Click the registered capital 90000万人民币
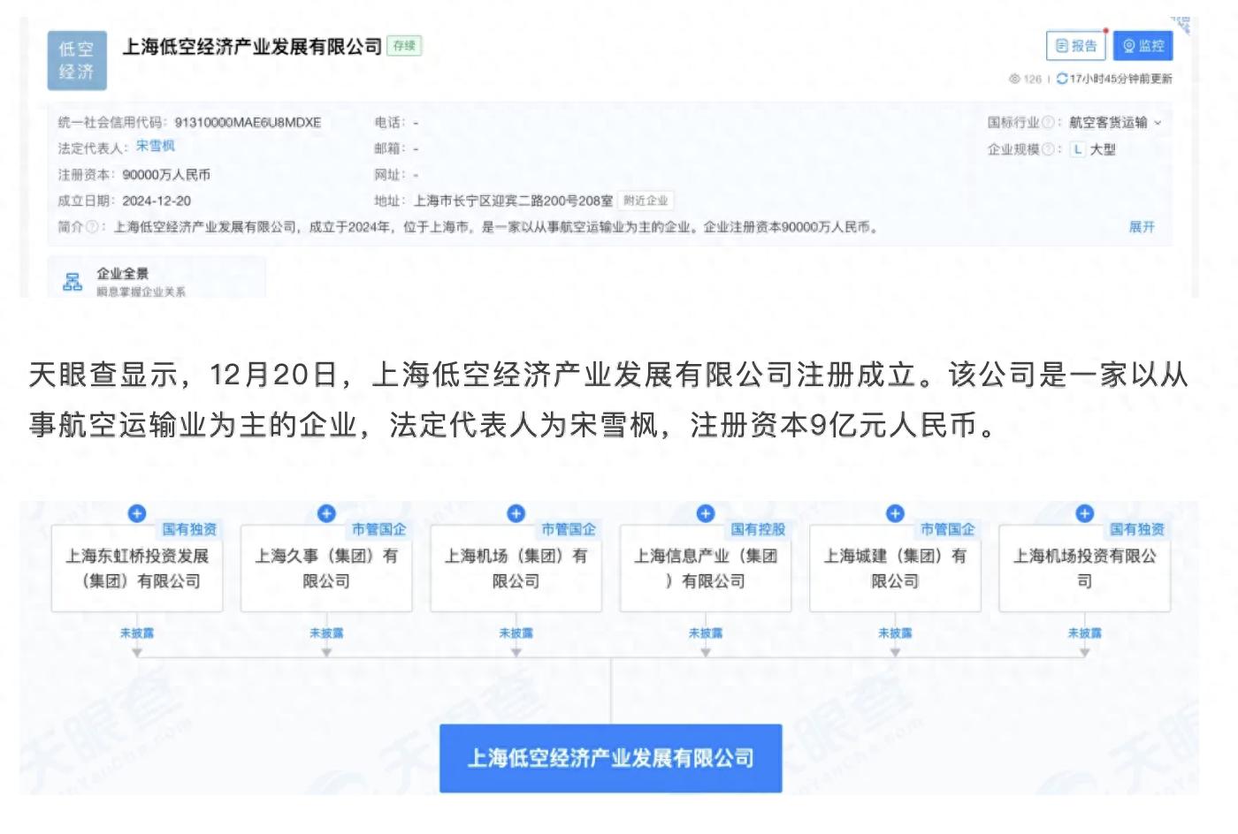 166,175
